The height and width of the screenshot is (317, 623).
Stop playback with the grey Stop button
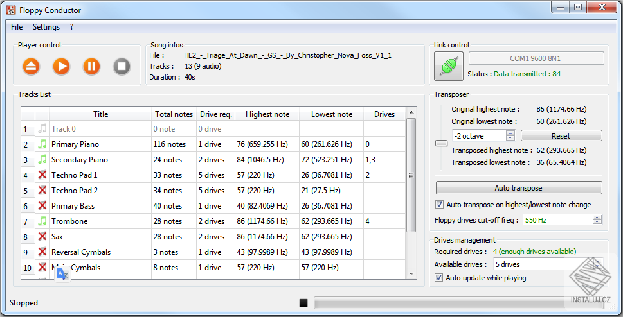pyautogui.click(x=122, y=66)
